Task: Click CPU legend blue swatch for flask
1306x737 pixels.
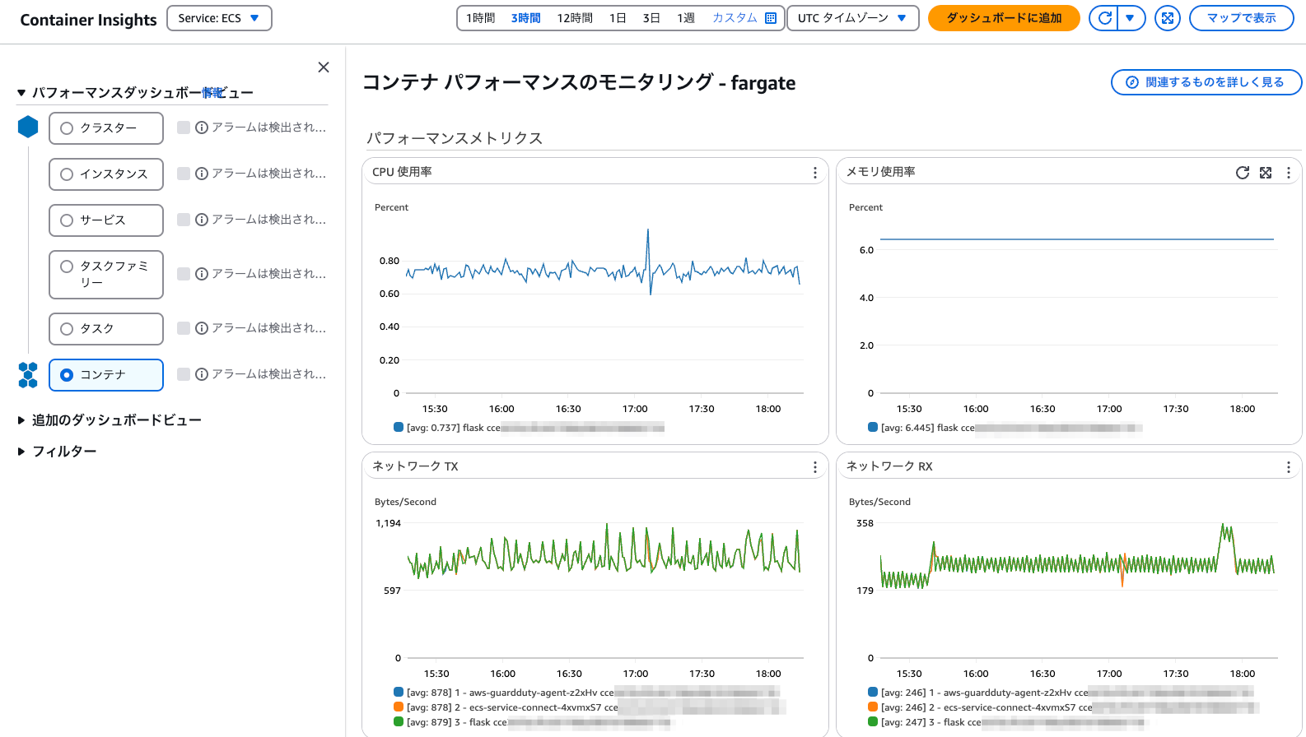Action: click(x=399, y=427)
